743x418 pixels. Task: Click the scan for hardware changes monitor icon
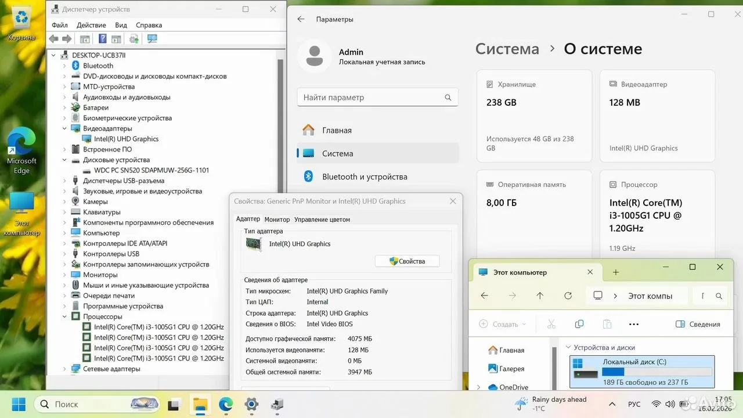pyautogui.click(x=152, y=39)
